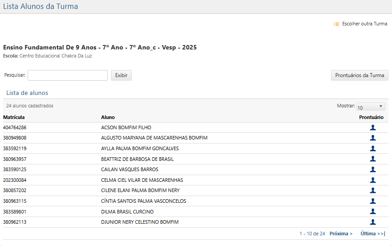Open prontuário icon for Algusto Maryana de Mascarenhas
This screenshot has height=246, width=392.
[373, 138]
